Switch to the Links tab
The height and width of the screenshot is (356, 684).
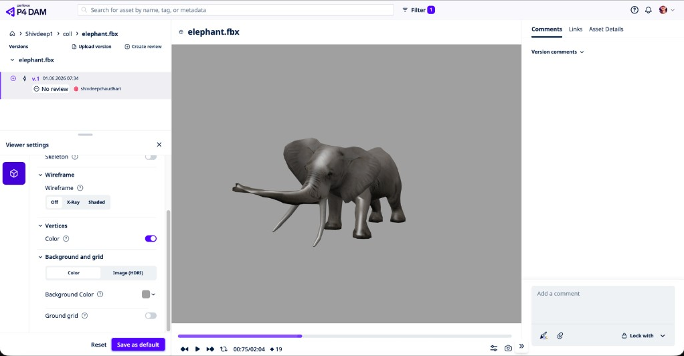(x=576, y=29)
